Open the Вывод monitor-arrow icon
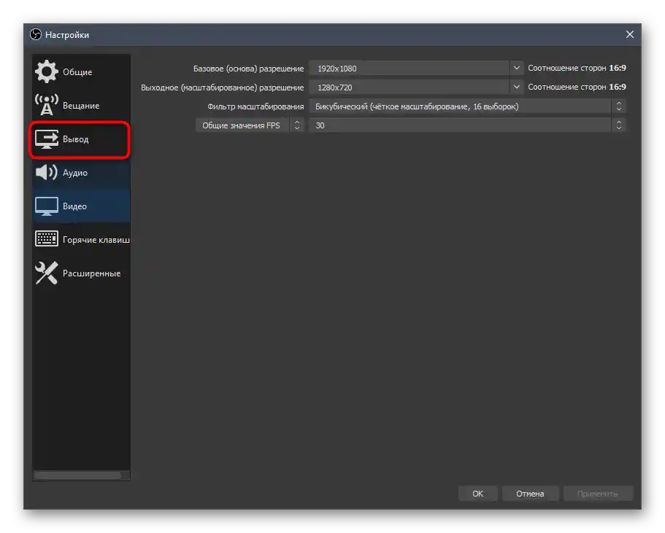This screenshot has height=533, width=665. click(x=47, y=139)
